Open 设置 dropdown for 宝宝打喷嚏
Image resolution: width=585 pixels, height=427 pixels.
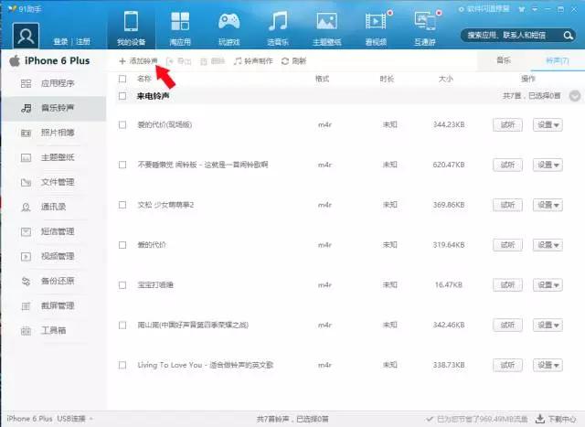[x=548, y=285]
